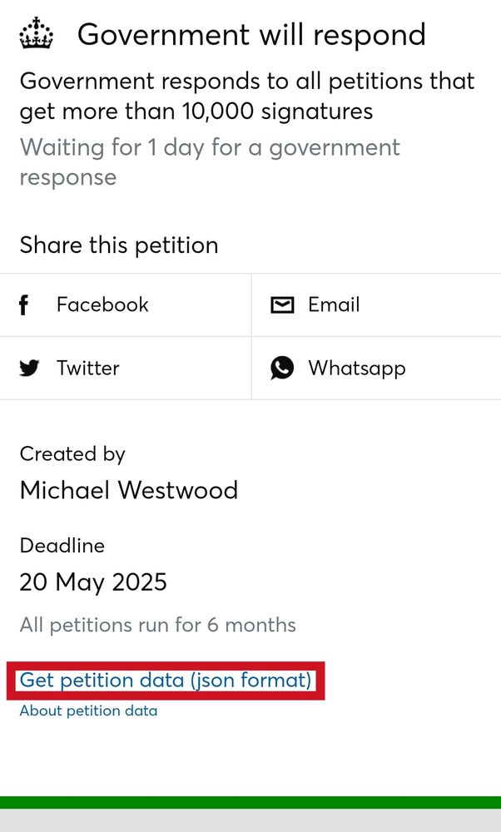Viewport: 501px width, 832px height.
Task: Share petition via the Whatsapp text label
Action: pos(357,369)
